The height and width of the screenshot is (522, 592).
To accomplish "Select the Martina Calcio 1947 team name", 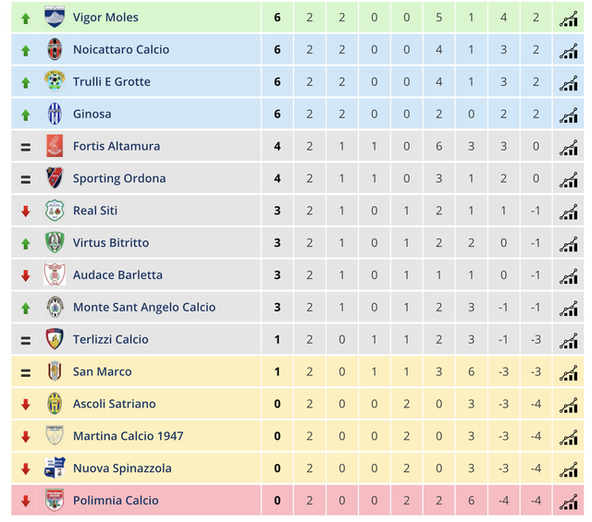I will 128,436.
